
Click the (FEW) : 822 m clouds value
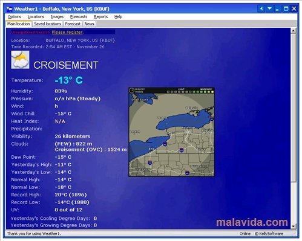click(73, 144)
